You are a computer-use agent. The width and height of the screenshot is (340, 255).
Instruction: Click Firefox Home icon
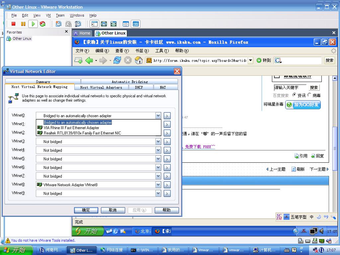138,60
